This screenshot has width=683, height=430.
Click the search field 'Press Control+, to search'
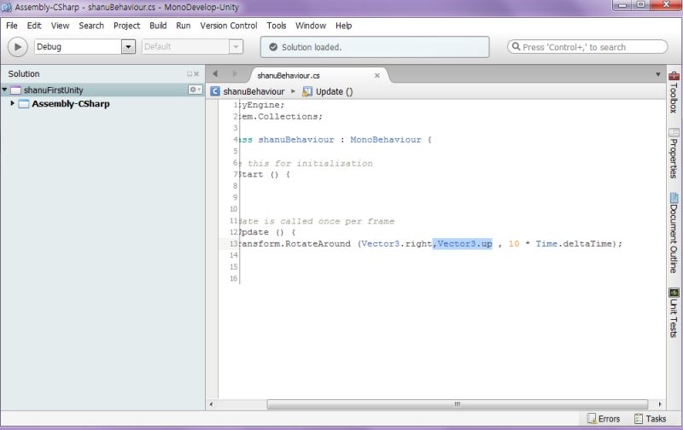click(587, 47)
